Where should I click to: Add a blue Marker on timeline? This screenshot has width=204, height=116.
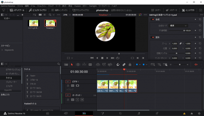click(x=143, y=65)
